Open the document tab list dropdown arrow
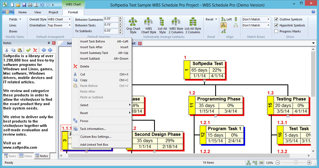This screenshot has height=168, width=319. tap(313, 43)
